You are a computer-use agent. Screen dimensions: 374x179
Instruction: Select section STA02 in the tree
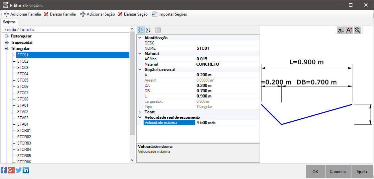[x=23, y=112]
